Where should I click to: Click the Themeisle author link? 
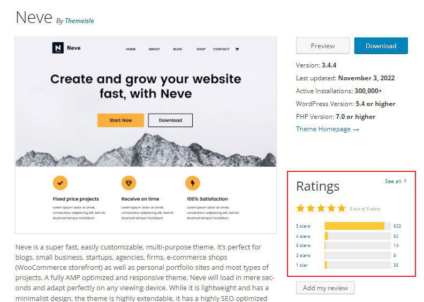click(79, 21)
